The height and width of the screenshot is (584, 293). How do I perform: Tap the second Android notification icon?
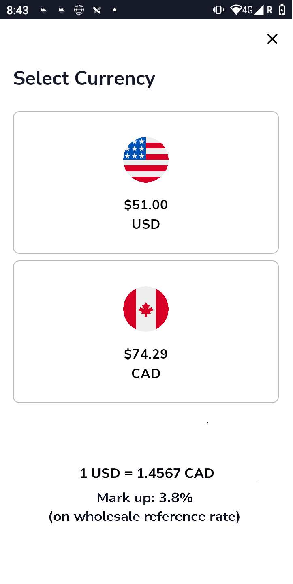pyautogui.click(x=62, y=11)
